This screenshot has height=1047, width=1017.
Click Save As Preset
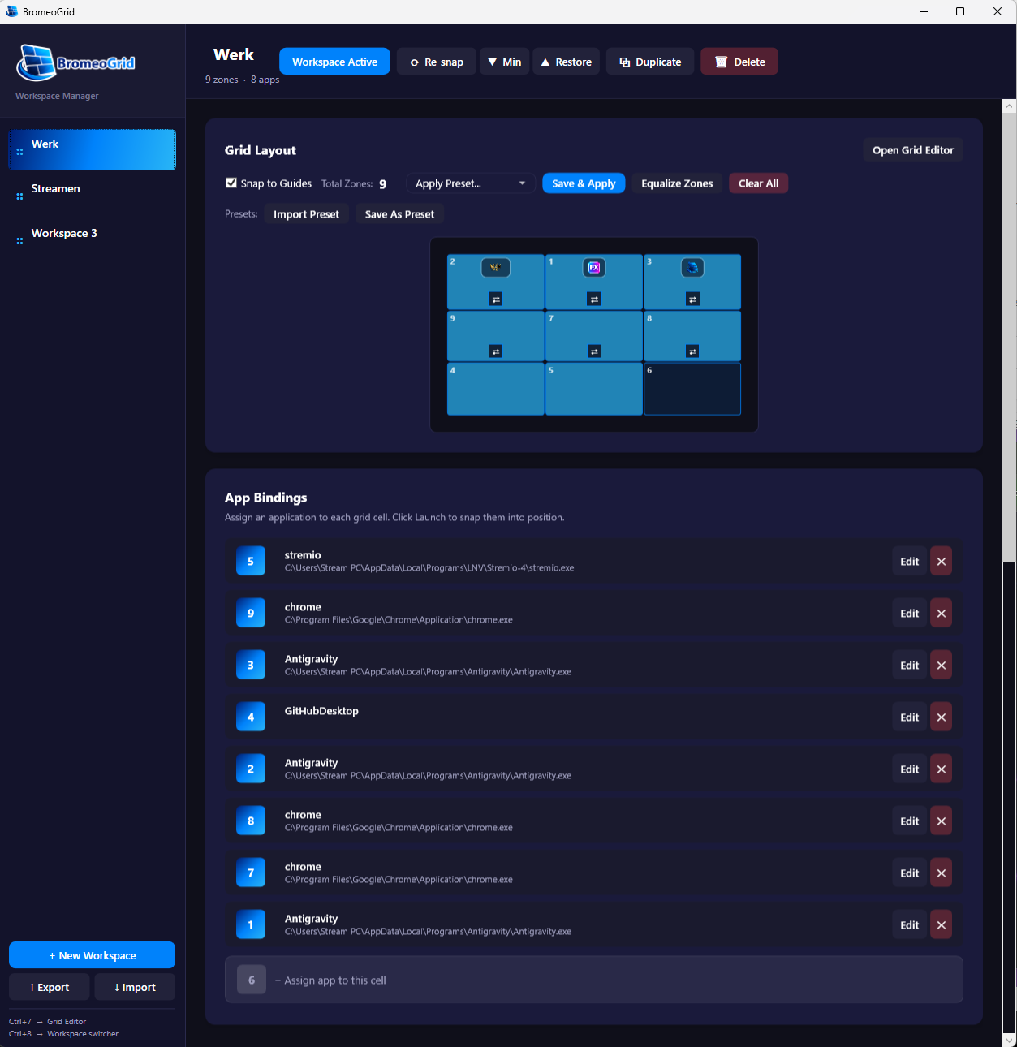tap(399, 213)
